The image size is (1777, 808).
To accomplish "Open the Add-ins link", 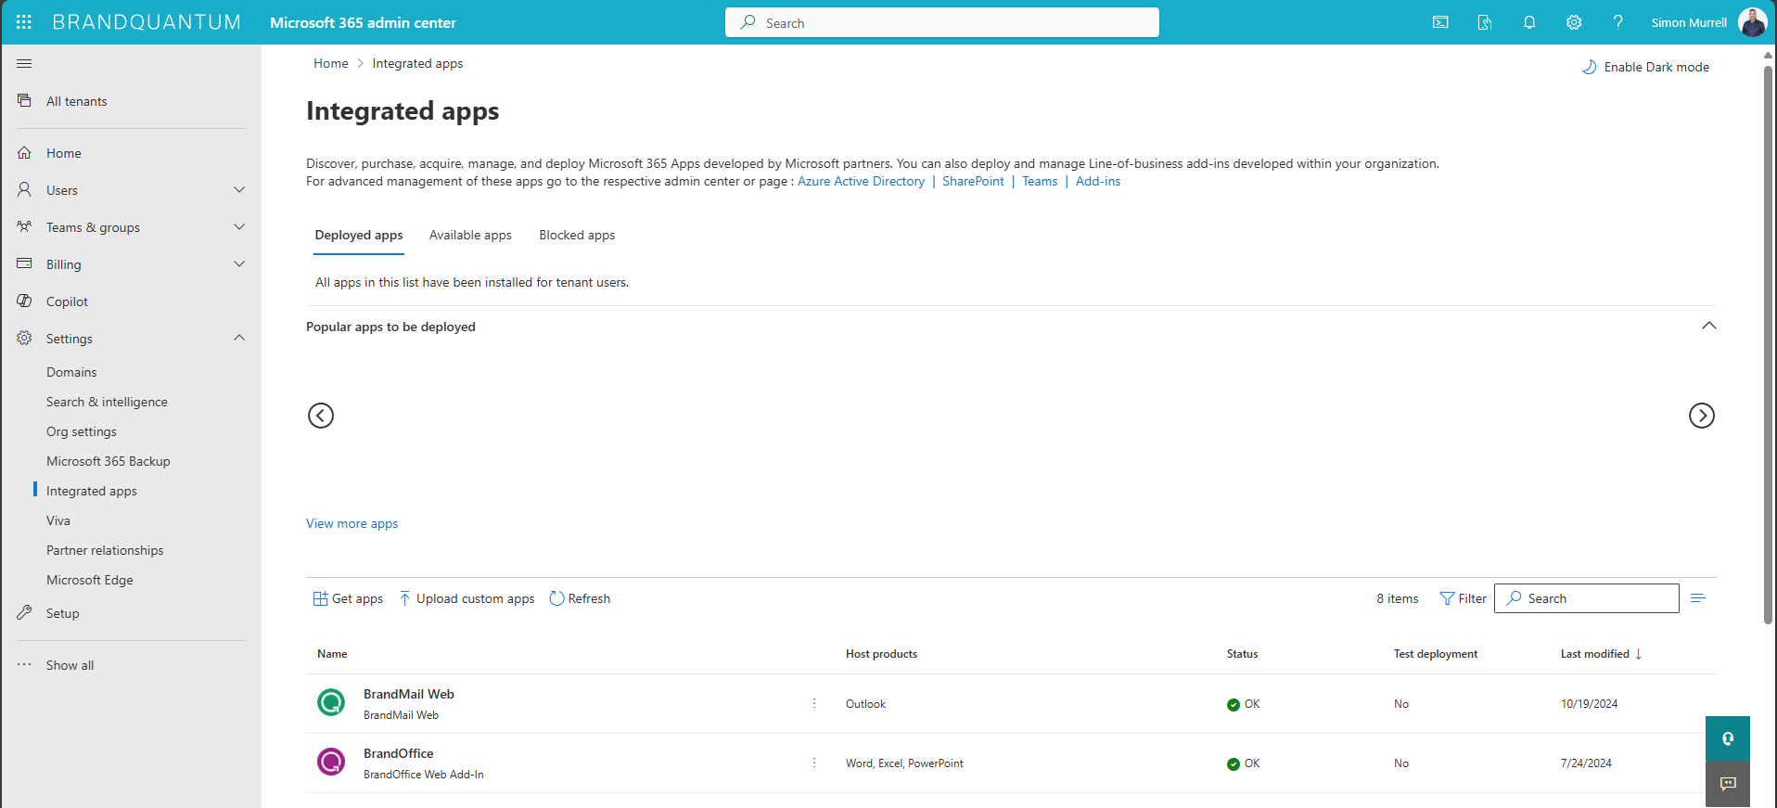I will tap(1098, 182).
